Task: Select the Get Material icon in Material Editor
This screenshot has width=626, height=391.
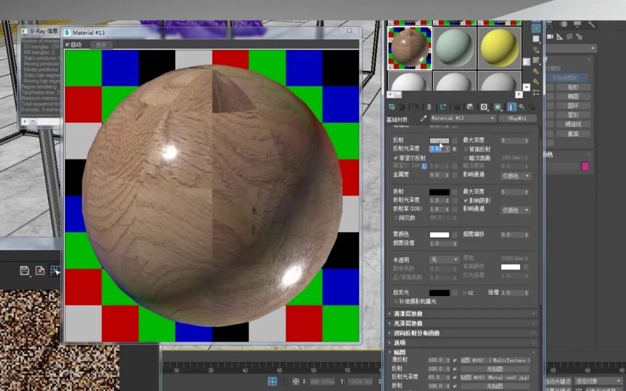Action: coord(392,107)
